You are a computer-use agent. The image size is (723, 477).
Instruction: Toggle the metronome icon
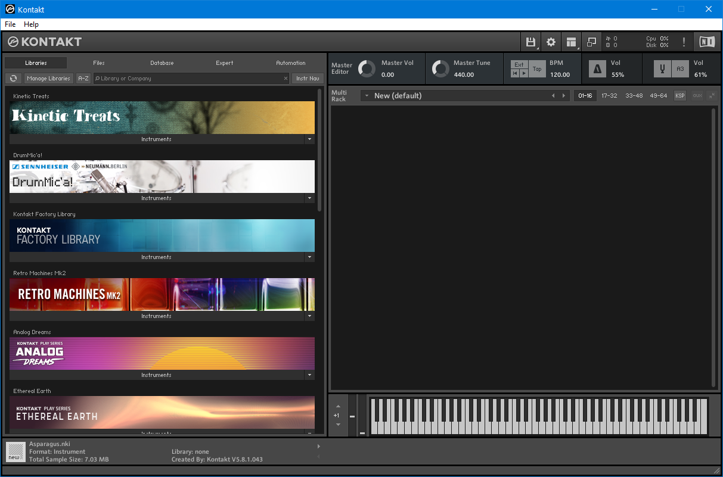point(597,69)
